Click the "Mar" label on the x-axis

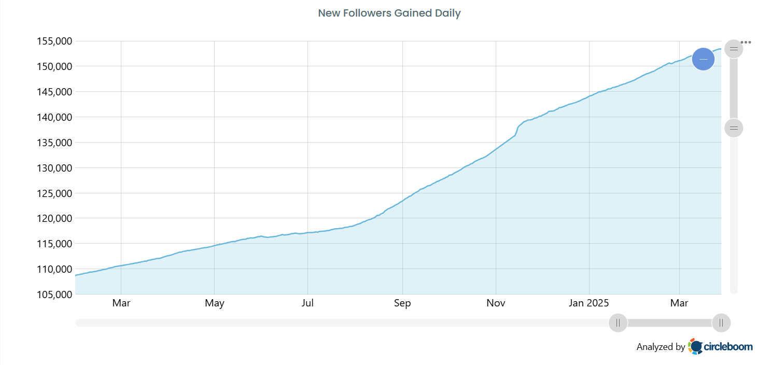tap(121, 303)
